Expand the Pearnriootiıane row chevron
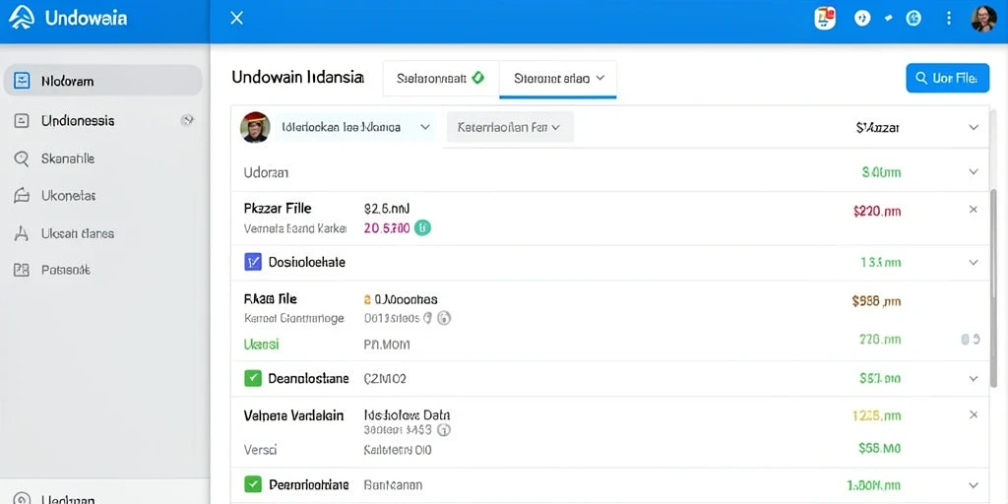Image resolution: width=1008 pixels, height=504 pixels. coord(974,484)
